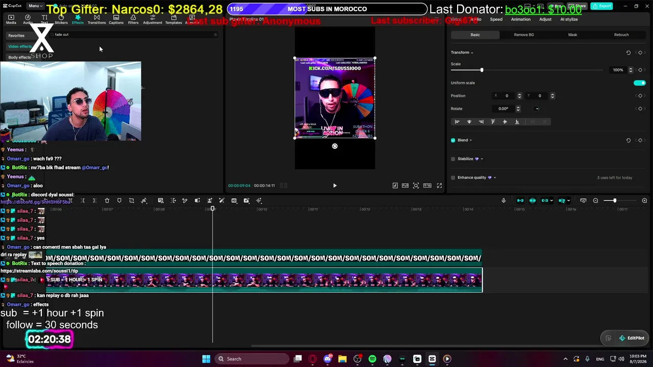Screen dimensions: 653x367
Task: Open the Adjustment panel icon
Action: (x=153, y=19)
